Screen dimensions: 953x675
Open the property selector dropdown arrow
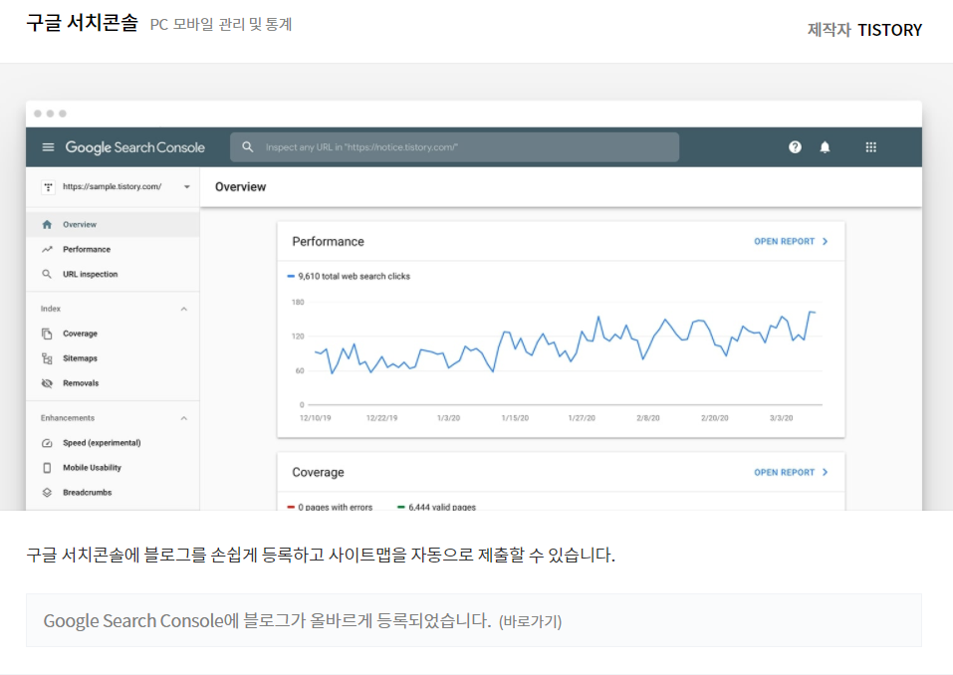tap(187, 187)
